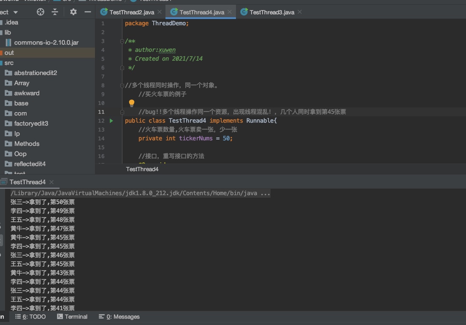Close the TestThread4.java editor tab
Viewport: 466px width, 325px height.
coord(230,12)
